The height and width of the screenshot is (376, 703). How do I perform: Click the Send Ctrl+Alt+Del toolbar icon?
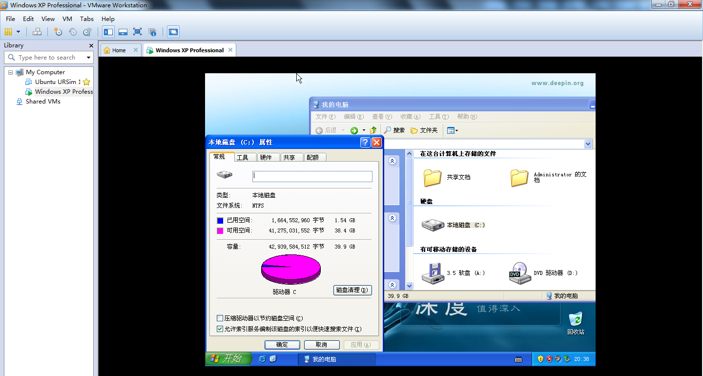pos(37,32)
